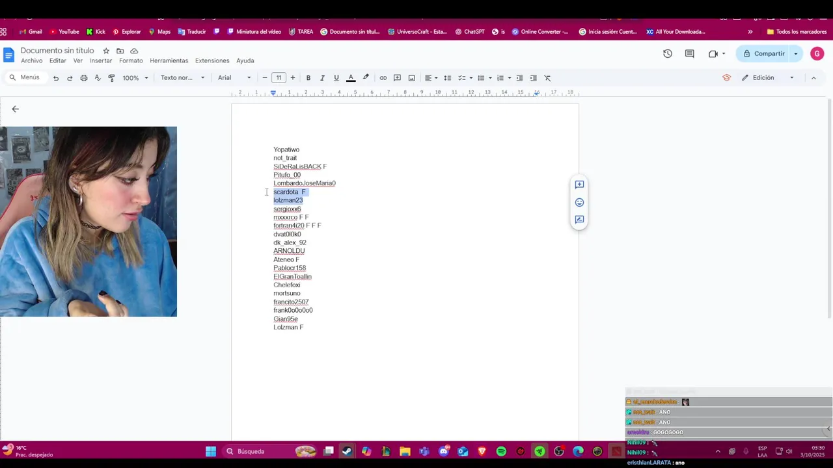
Task: Activate the paint format tool
Action: pyautogui.click(x=111, y=78)
